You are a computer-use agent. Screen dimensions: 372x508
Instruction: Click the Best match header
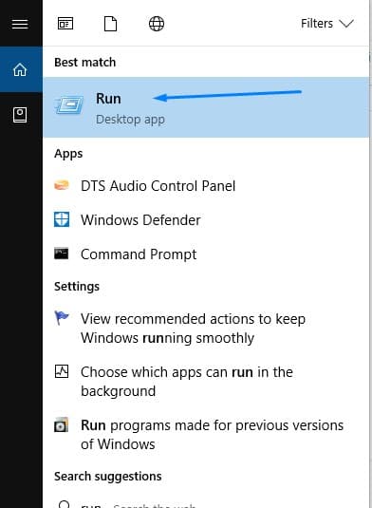(x=84, y=63)
